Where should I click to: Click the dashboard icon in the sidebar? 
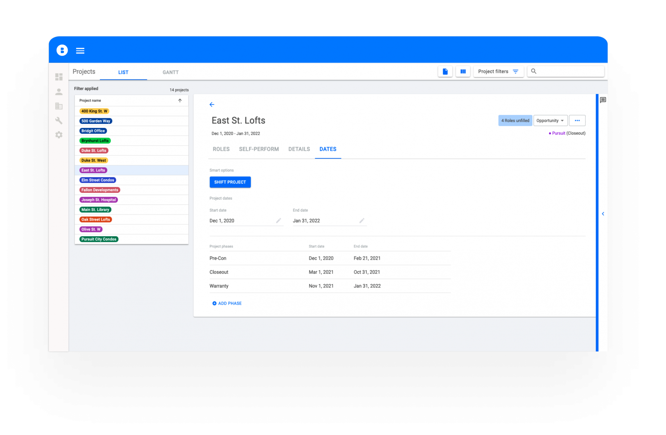click(x=59, y=77)
